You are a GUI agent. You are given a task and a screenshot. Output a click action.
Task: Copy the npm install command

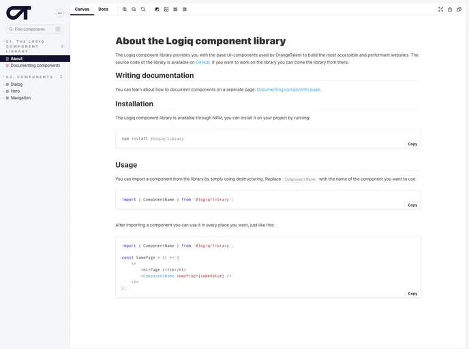(412, 144)
